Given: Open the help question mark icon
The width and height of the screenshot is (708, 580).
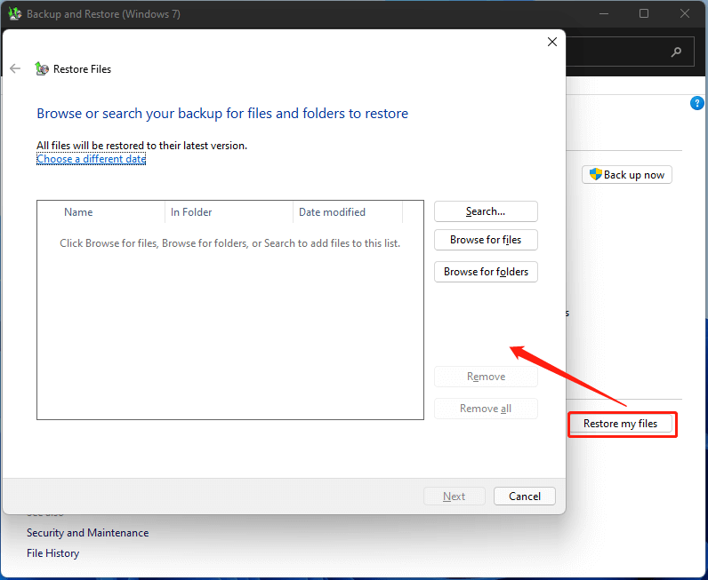Looking at the screenshot, I should tap(696, 103).
